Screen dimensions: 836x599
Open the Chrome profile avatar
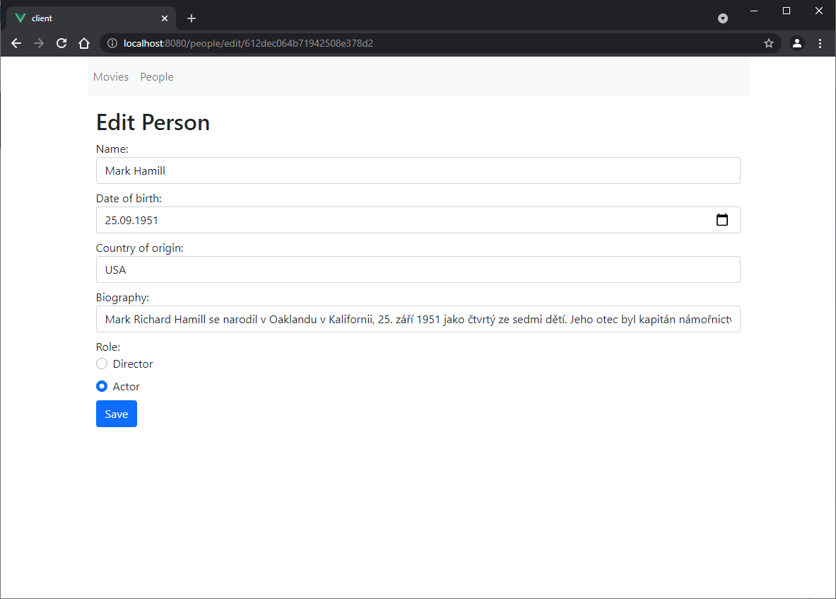[797, 43]
